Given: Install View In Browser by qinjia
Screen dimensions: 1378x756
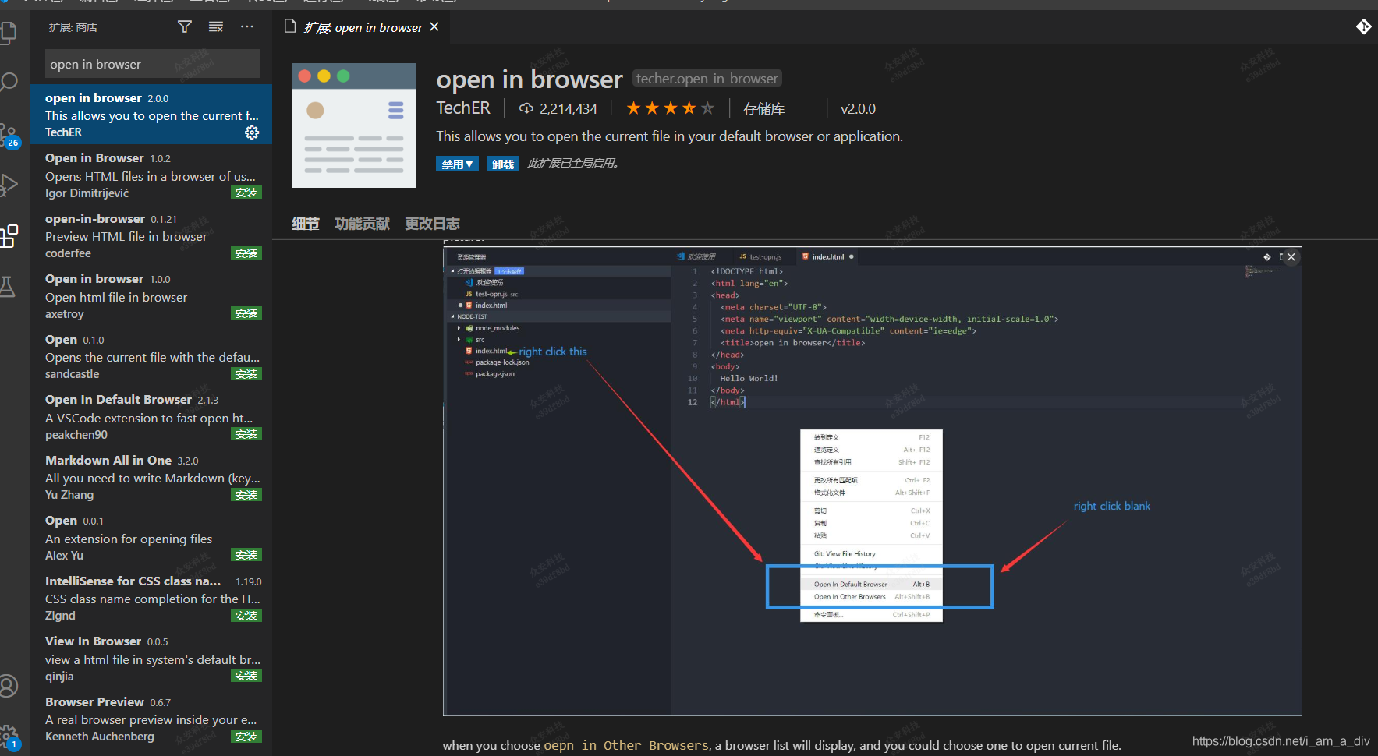Looking at the screenshot, I should [x=246, y=676].
